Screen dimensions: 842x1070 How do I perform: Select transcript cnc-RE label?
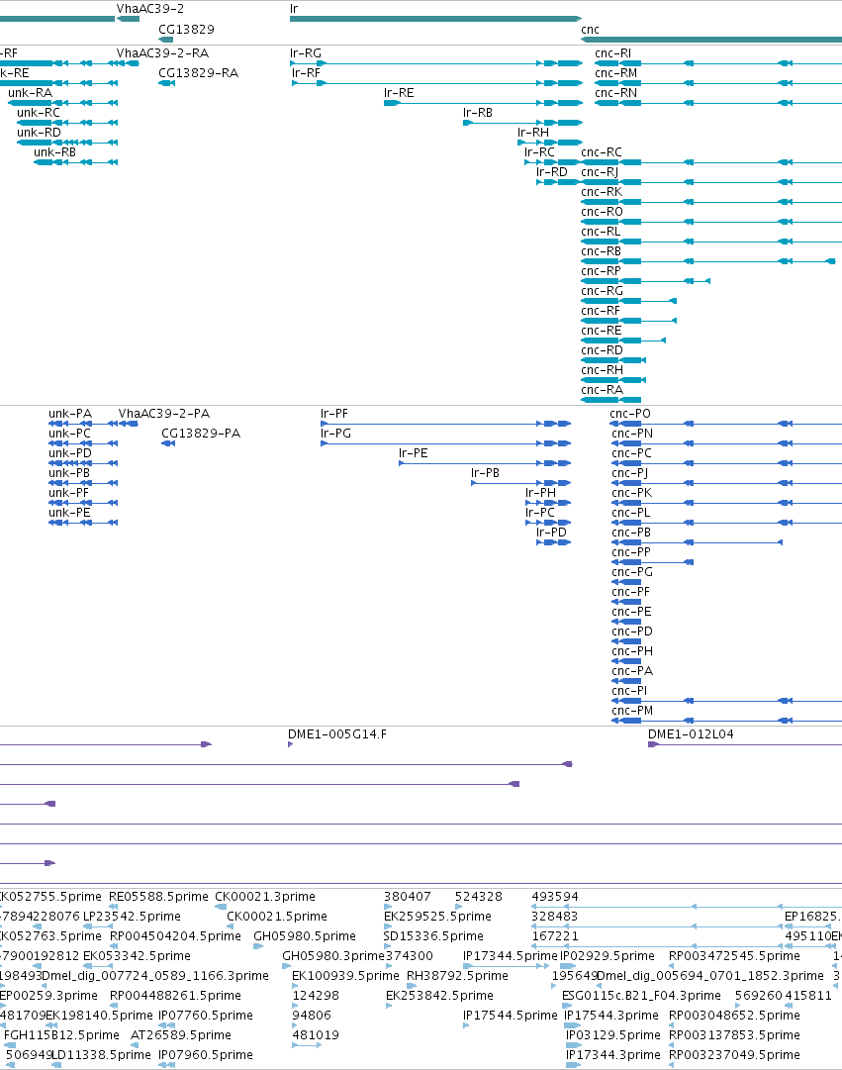(x=602, y=331)
